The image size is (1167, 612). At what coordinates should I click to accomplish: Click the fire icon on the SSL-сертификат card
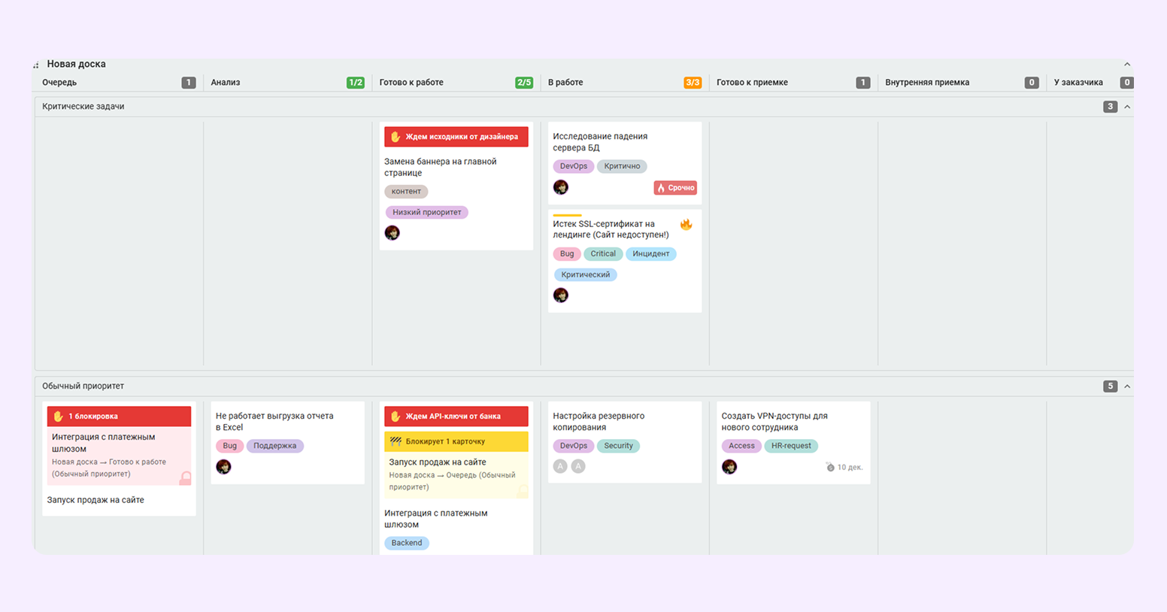(x=686, y=224)
